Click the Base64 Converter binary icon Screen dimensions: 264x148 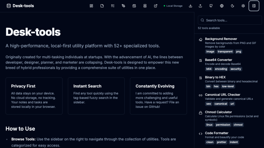pos(201,61)
